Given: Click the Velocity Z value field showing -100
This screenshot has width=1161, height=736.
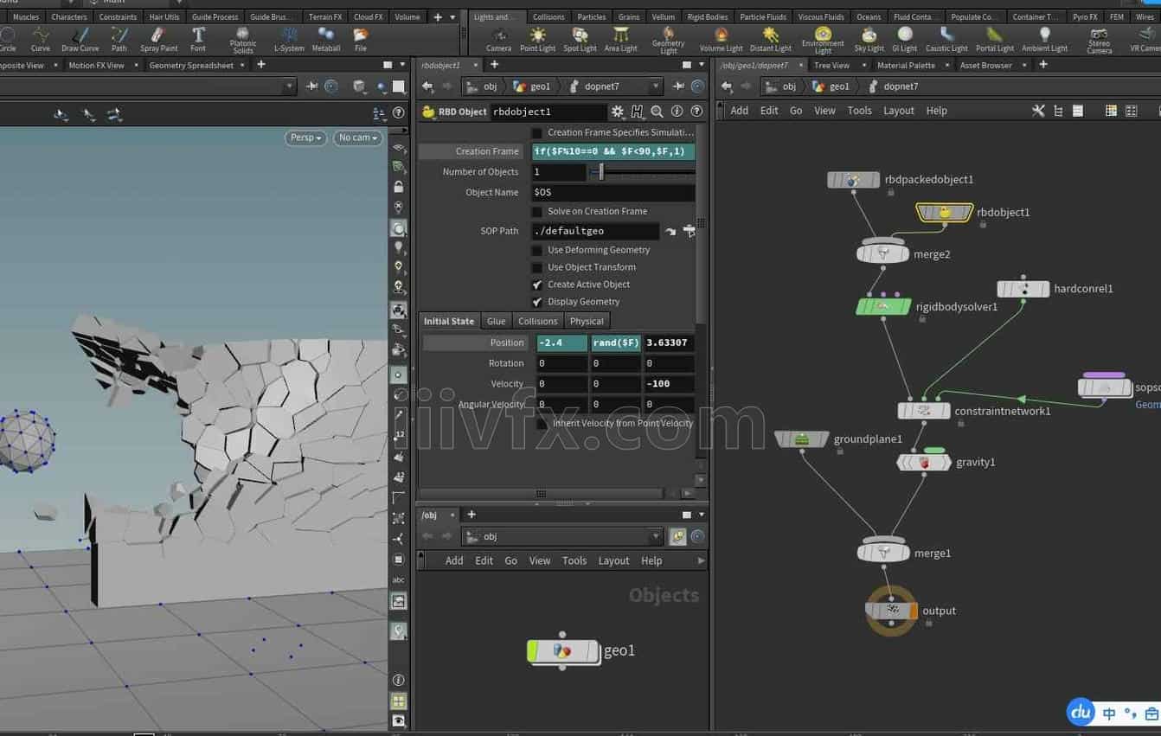Looking at the screenshot, I should pos(669,384).
